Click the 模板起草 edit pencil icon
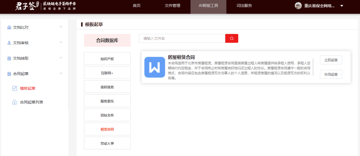This screenshot has height=156, width=360. [x=14, y=88]
